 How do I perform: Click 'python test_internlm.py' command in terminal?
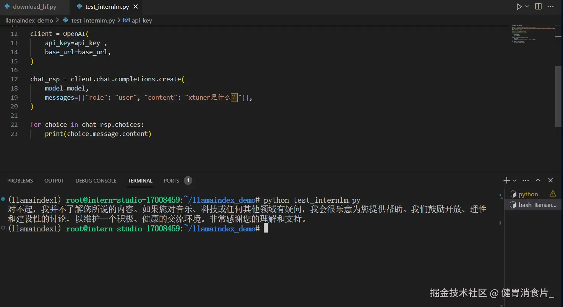click(312, 200)
